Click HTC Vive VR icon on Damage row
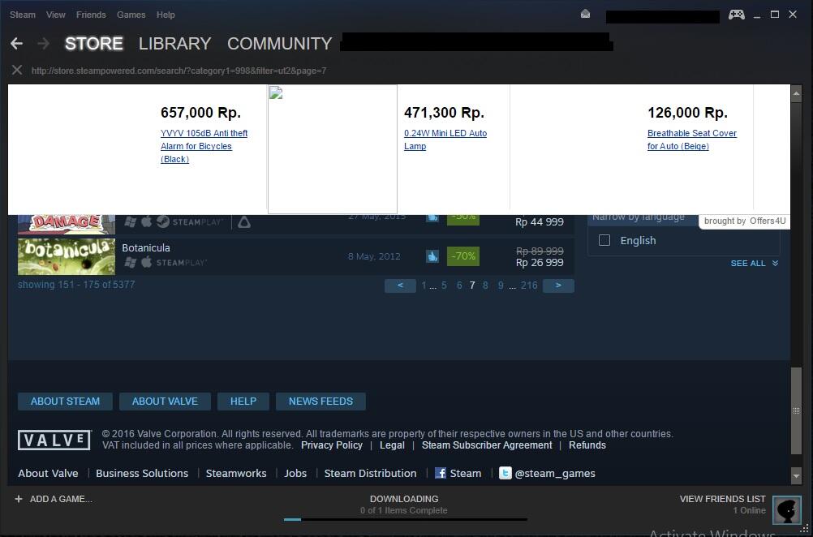Image resolution: width=813 pixels, height=537 pixels. click(x=244, y=221)
